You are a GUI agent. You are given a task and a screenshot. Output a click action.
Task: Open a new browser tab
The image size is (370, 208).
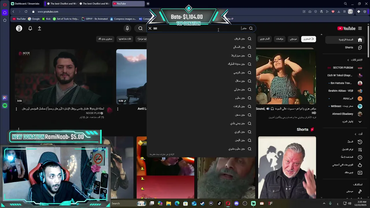click(x=148, y=4)
